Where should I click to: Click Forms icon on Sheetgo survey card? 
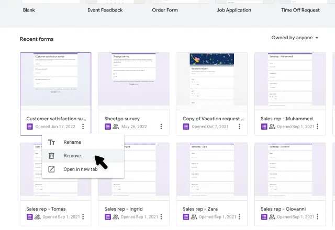[x=108, y=126]
